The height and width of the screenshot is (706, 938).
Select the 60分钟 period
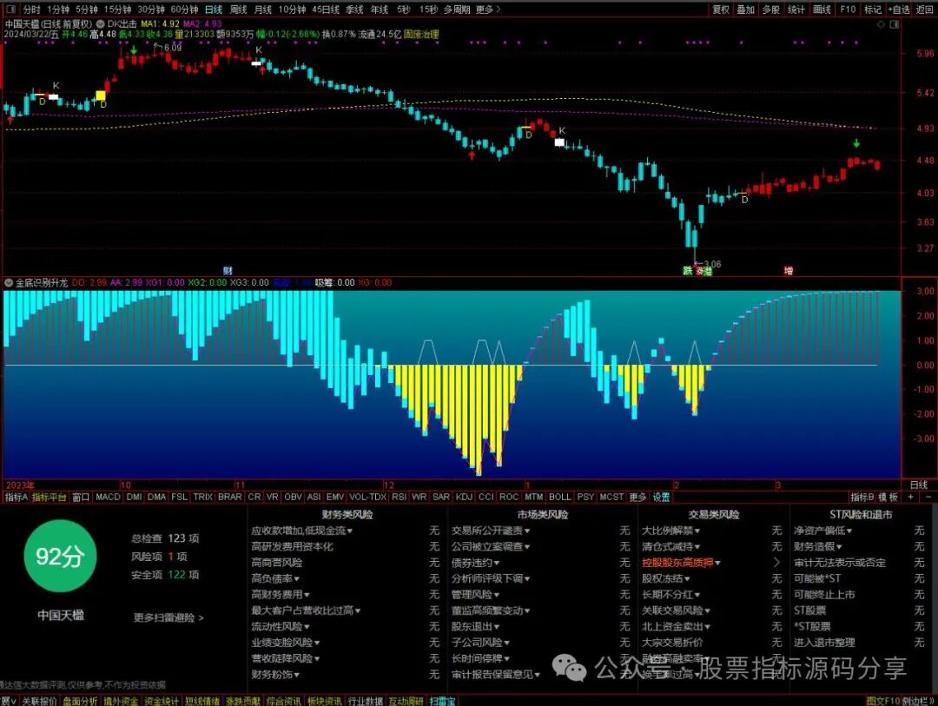pos(183,10)
